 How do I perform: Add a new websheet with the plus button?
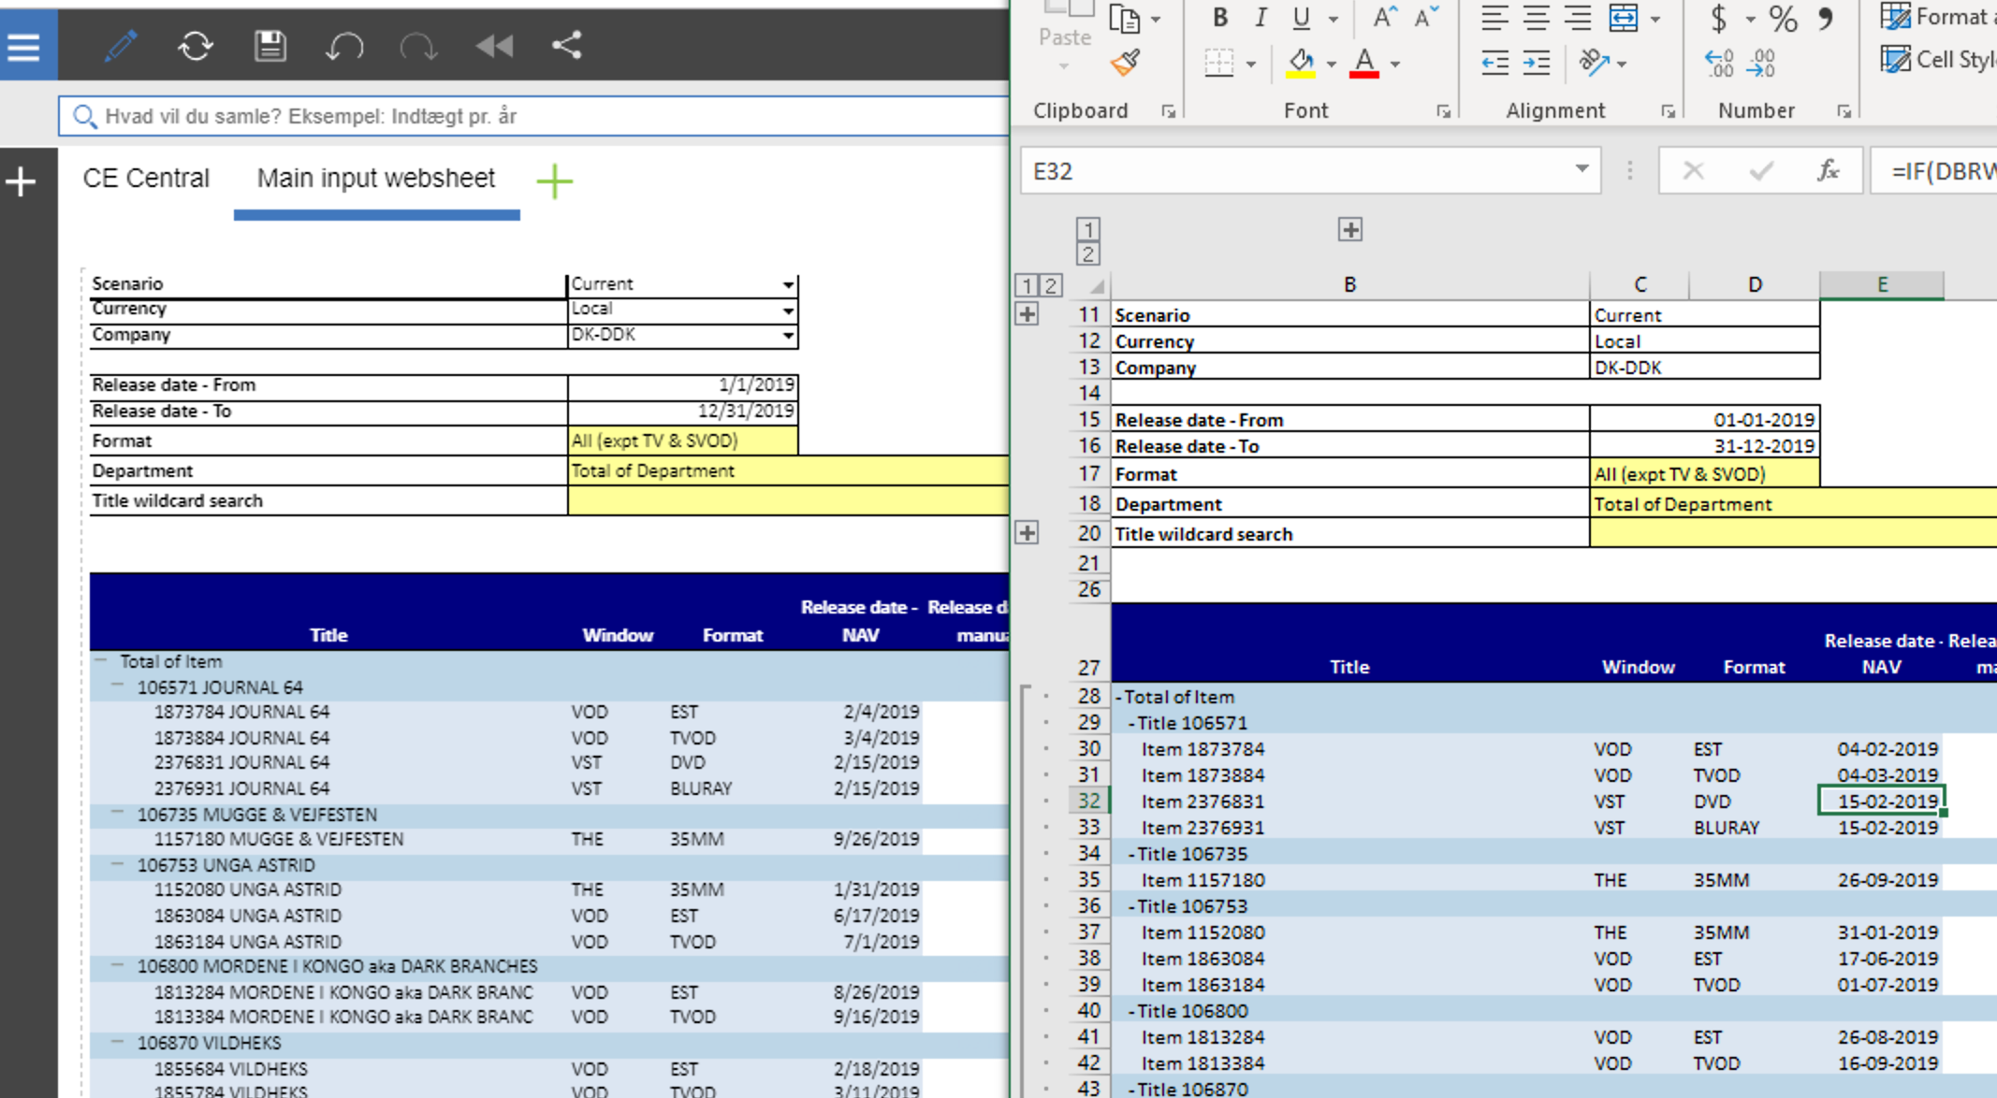(x=554, y=181)
